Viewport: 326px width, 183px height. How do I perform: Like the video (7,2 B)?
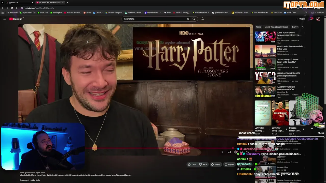point(192,164)
